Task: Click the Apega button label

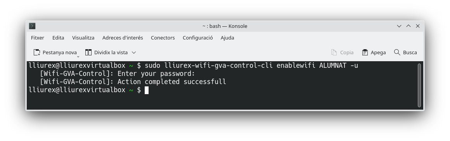Action: tap(378, 52)
